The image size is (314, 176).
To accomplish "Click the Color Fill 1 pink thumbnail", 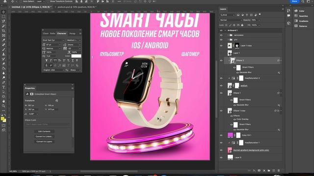I will (230, 135).
